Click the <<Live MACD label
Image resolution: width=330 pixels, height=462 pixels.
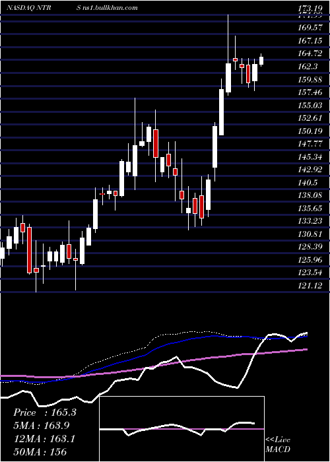278,444
